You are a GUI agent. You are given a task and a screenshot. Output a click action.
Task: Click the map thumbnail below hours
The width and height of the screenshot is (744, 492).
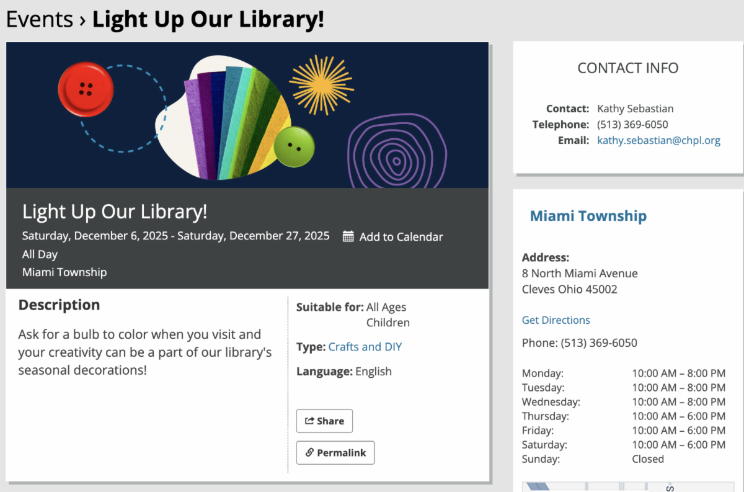626,486
